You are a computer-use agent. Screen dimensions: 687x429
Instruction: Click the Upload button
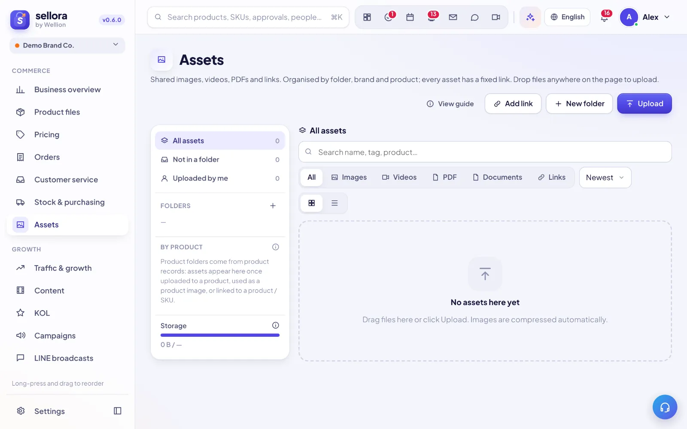(644, 104)
